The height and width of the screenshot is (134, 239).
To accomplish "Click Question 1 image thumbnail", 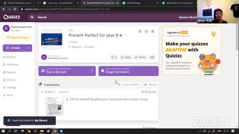I will pyautogui.click(x=55, y=106).
